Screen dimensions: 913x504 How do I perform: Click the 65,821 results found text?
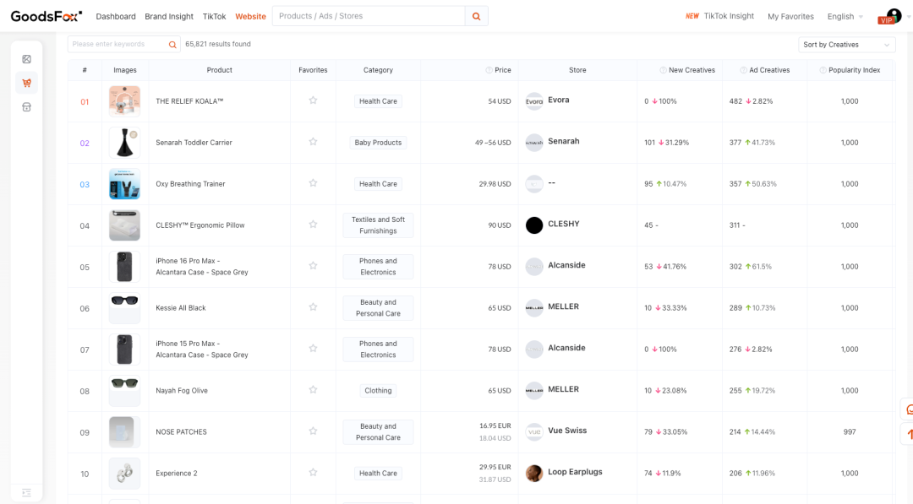click(218, 44)
